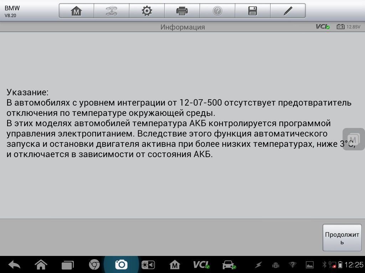This screenshot has width=365, height=273.
Task: Launch the Chrome browser from bottom bar
Action: [94, 264]
